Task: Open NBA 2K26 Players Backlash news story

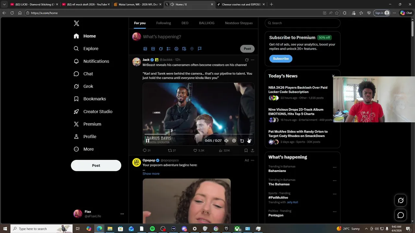Action: 298,90
